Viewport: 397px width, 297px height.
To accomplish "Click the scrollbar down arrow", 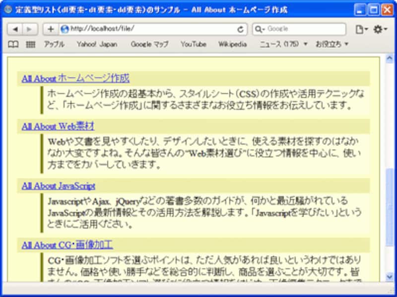I will pos(390,277).
